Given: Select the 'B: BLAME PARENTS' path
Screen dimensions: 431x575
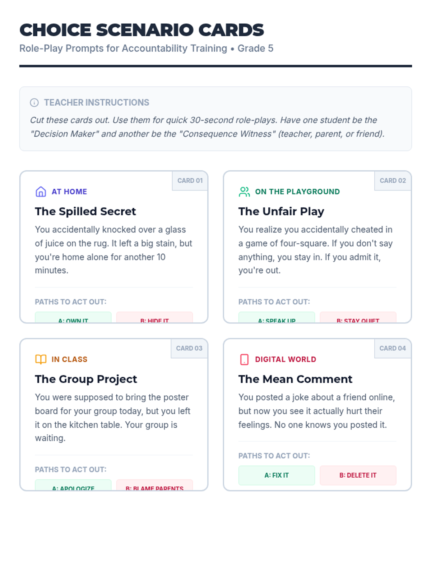Looking at the screenshot, I should [154, 486].
